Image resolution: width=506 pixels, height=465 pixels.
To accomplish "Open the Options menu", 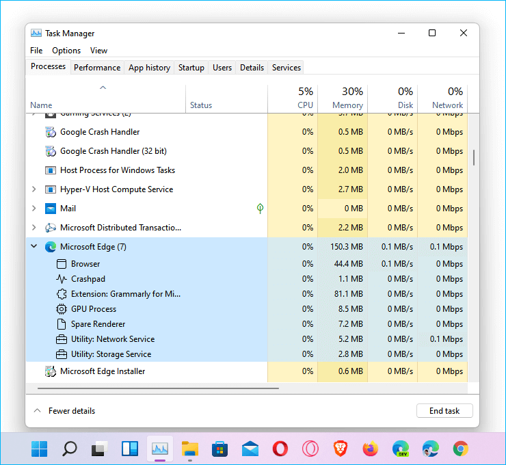I will pyautogui.click(x=66, y=51).
